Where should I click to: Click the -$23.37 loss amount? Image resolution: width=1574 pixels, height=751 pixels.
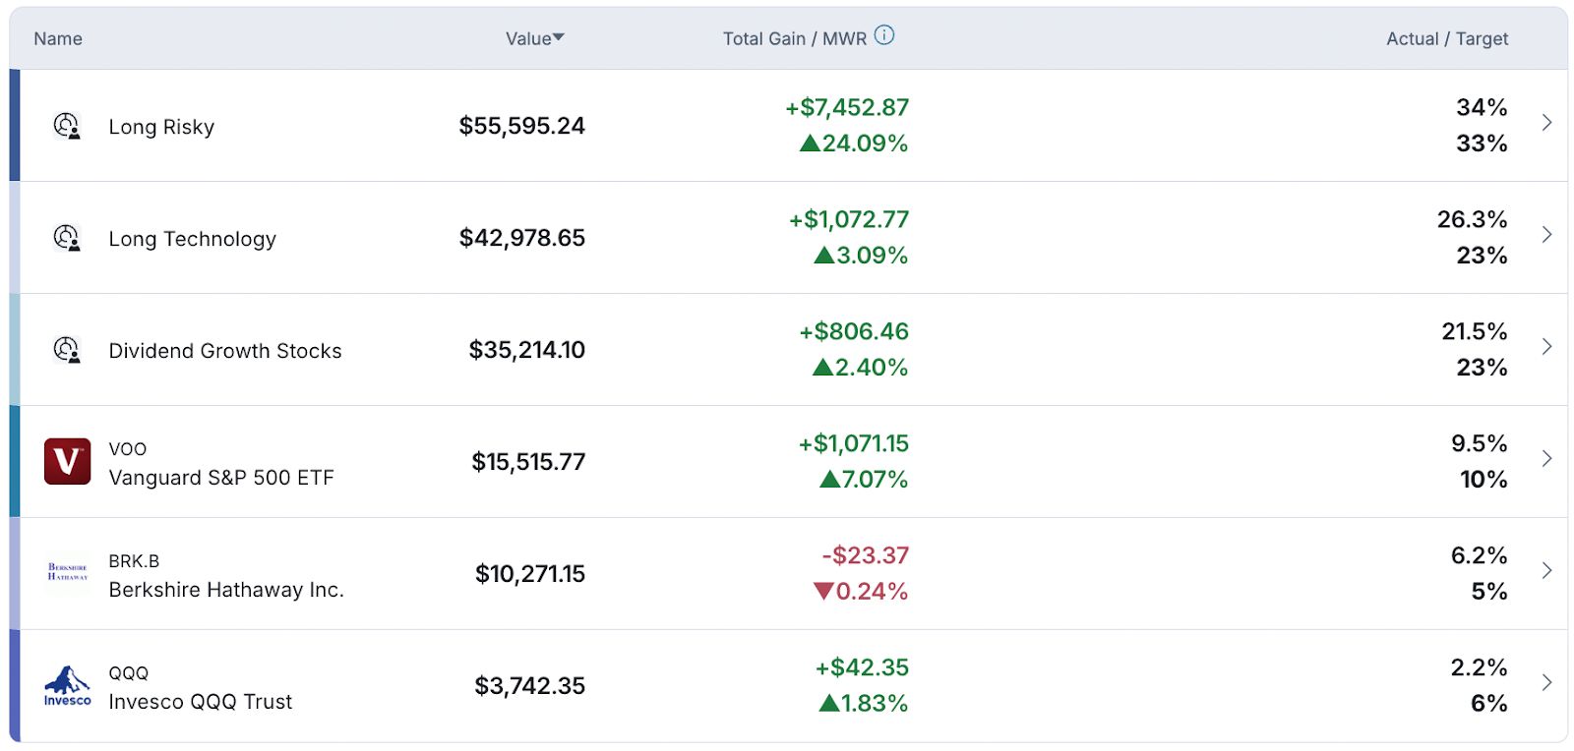(x=866, y=555)
